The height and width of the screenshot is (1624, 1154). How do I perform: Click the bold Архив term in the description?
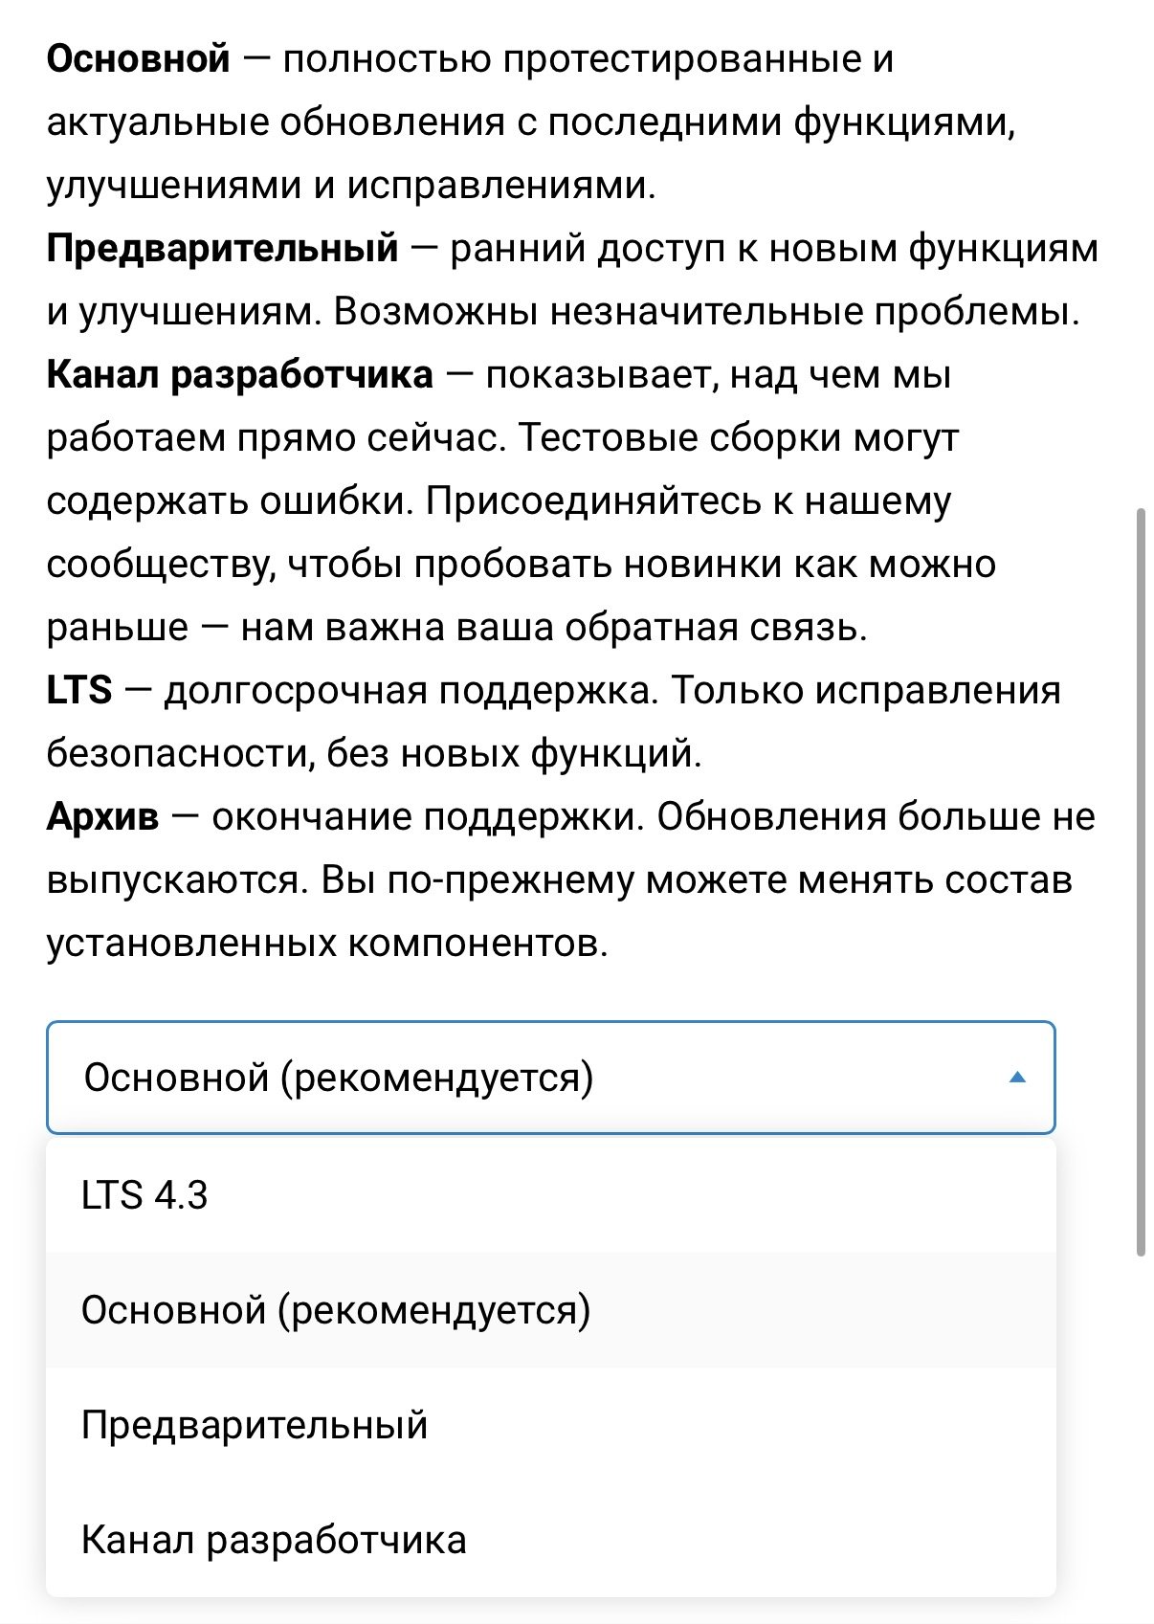pos(102,817)
